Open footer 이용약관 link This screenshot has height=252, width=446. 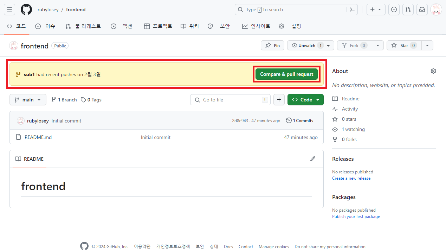pyautogui.click(x=142, y=247)
